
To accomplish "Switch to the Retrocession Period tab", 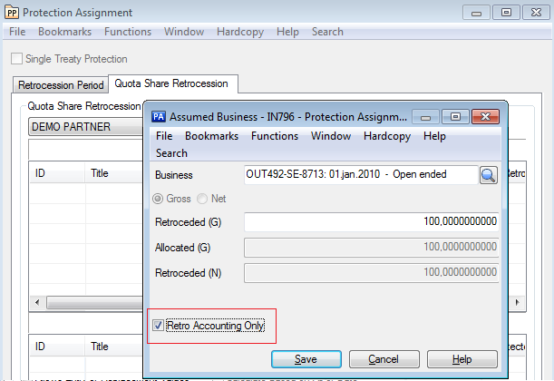I will pos(61,85).
